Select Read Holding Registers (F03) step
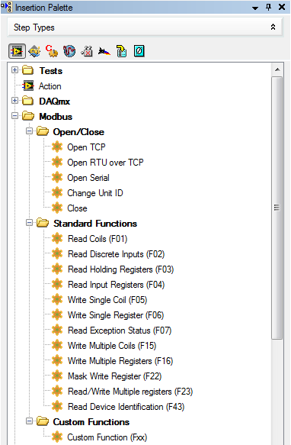Image resolution: width=291 pixels, height=445 pixels. [x=120, y=269]
